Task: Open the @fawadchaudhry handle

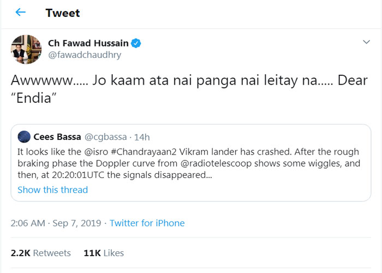Action: click(85, 55)
